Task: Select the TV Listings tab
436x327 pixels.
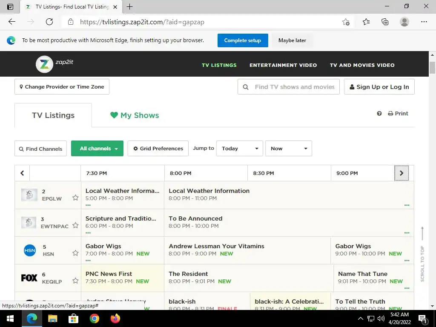Action: click(53, 115)
